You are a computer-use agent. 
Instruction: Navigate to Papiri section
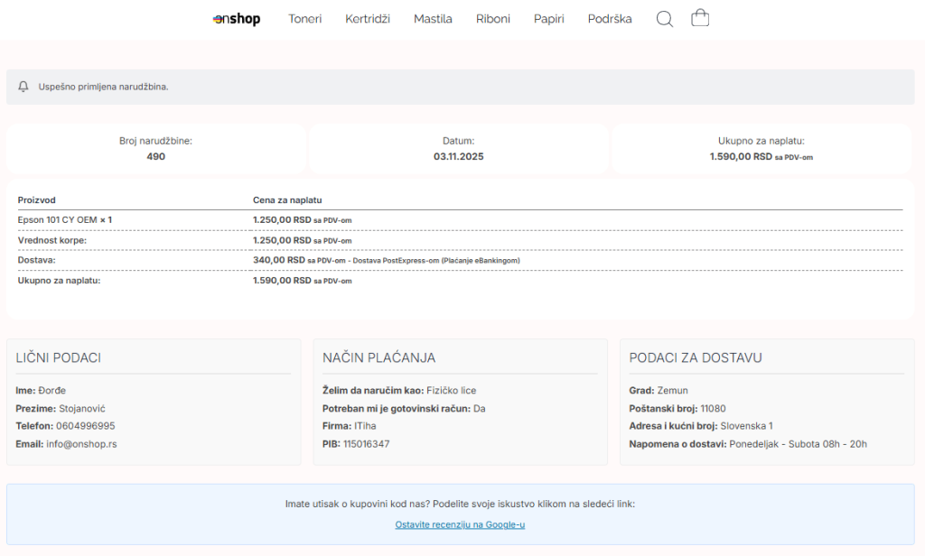point(548,19)
